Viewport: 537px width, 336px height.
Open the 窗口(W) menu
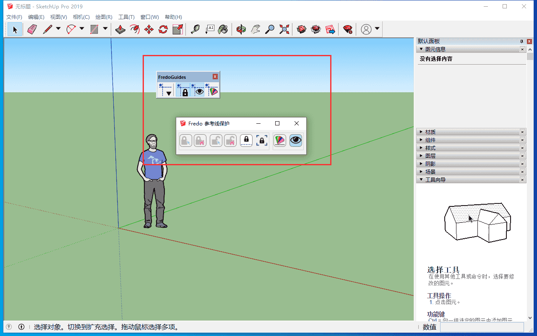pos(149,17)
